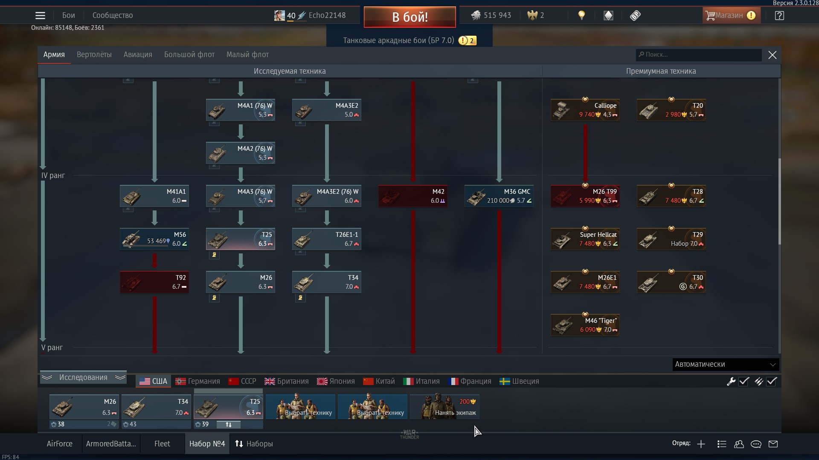Click Нанять экипаж to hire crew

click(444, 407)
